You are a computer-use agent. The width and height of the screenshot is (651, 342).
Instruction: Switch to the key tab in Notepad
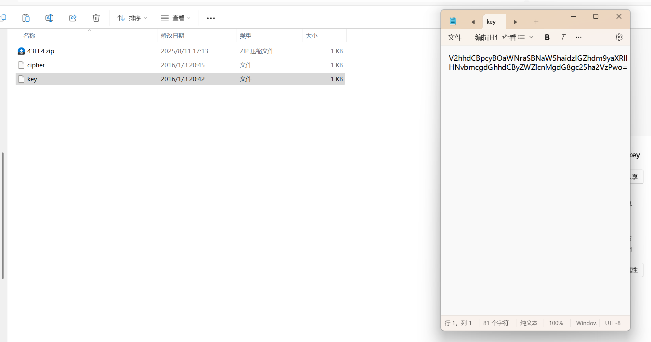pyautogui.click(x=491, y=22)
